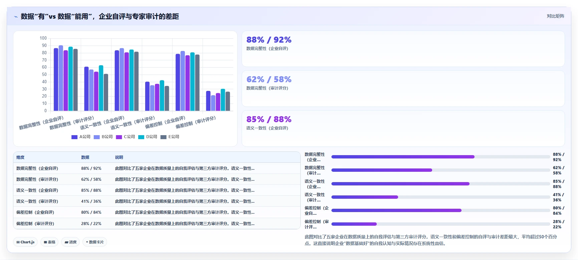Hide D公司 series via the chart legend
Viewport: 578px width, 260px height.
tap(148, 137)
